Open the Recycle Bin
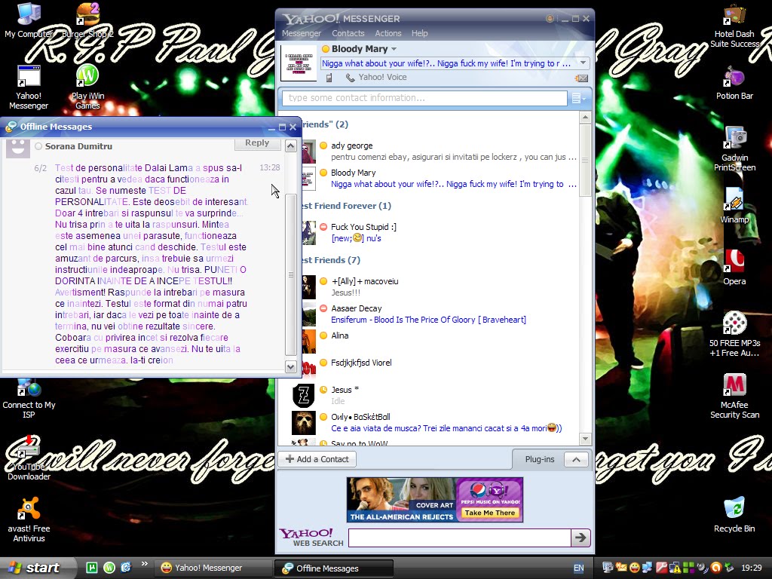Screen dimensions: 772x579 click(x=734, y=516)
